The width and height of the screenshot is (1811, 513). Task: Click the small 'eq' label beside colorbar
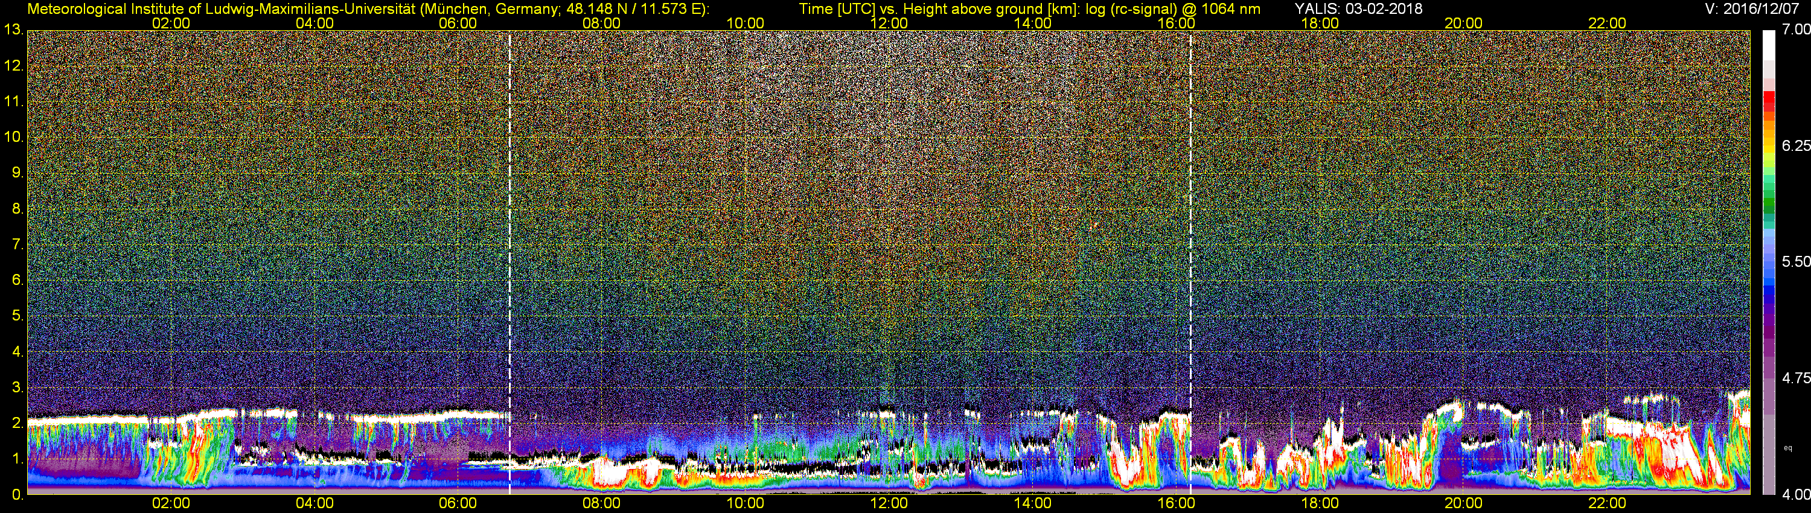(1788, 448)
